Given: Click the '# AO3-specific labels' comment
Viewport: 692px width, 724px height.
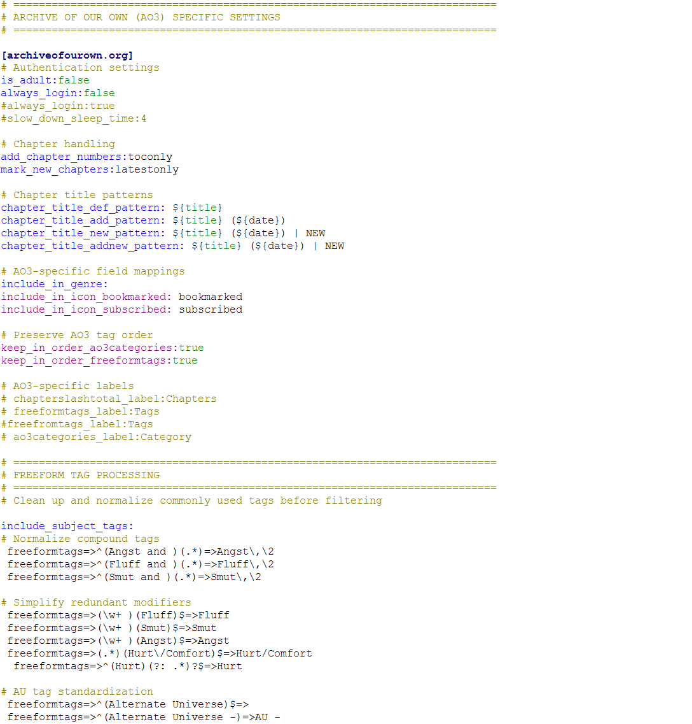Looking at the screenshot, I should click(x=67, y=386).
